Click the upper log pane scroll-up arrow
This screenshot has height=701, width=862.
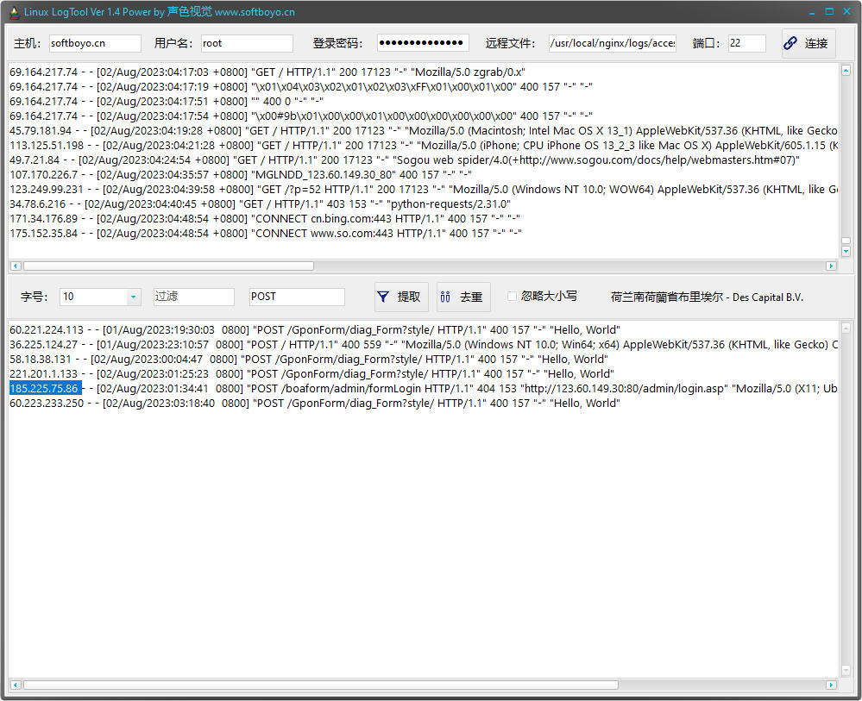pyautogui.click(x=846, y=71)
